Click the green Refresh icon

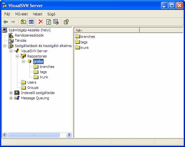point(49,22)
